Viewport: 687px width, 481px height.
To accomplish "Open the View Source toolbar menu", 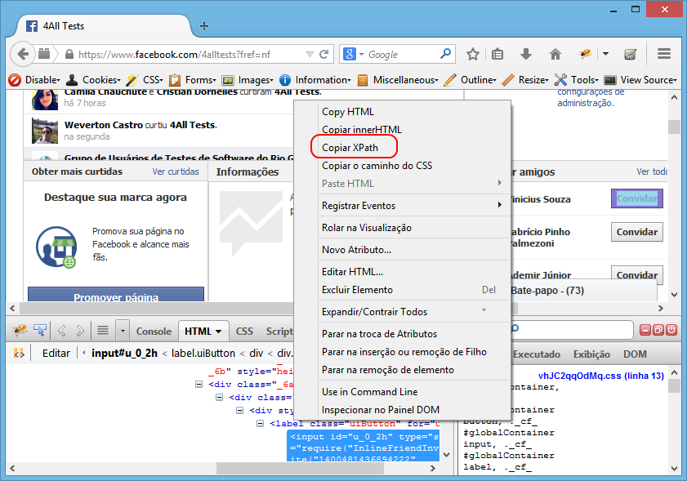I will click(x=640, y=80).
